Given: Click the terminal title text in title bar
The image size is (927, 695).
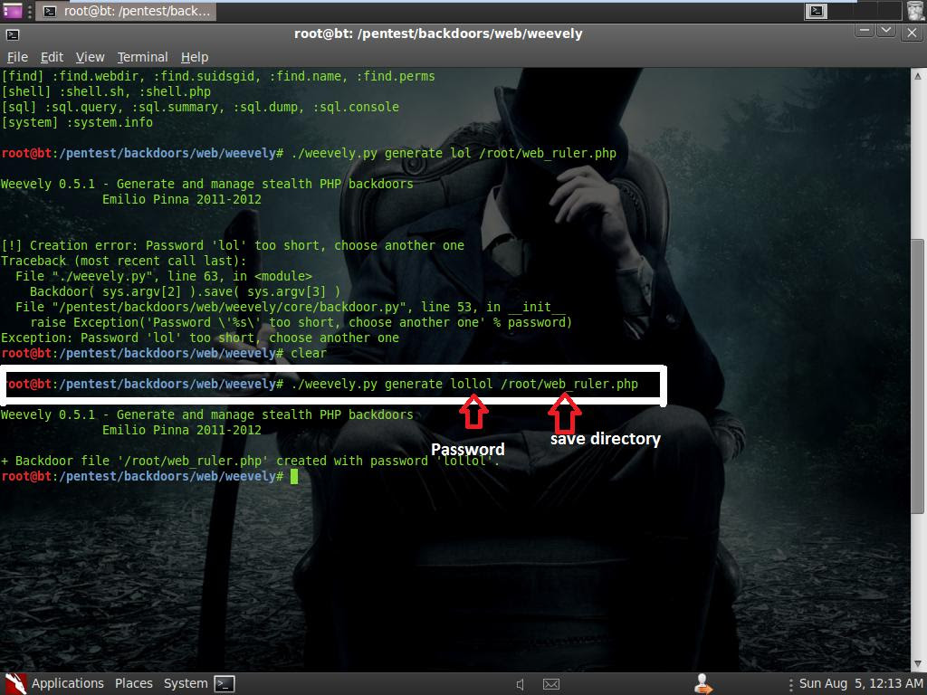Looking at the screenshot, I should 438,33.
